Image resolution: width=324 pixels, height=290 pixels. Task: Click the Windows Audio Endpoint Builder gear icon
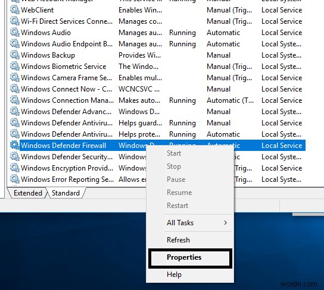15,44
